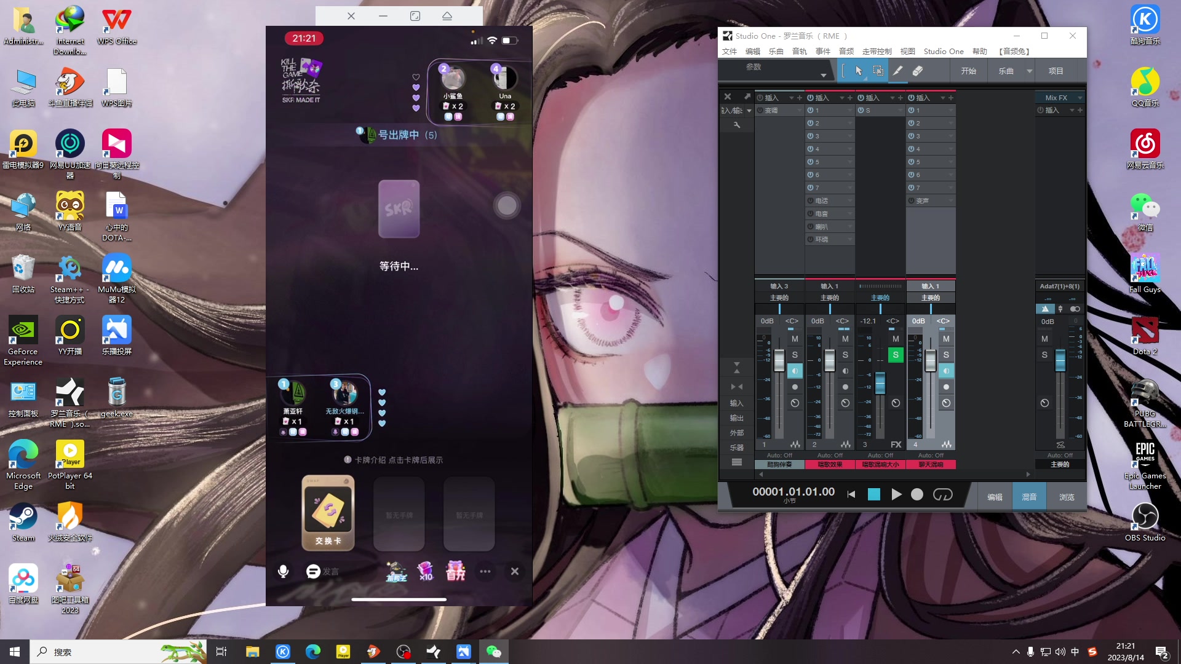Toggle monitor button on channel 4
1181x664 pixels.
946,371
